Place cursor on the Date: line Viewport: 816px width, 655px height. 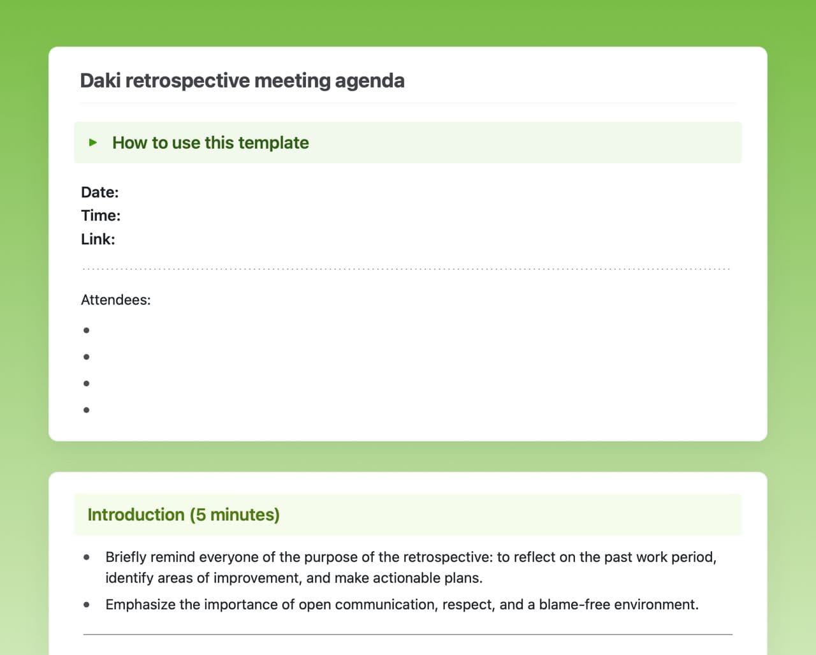click(x=100, y=192)
